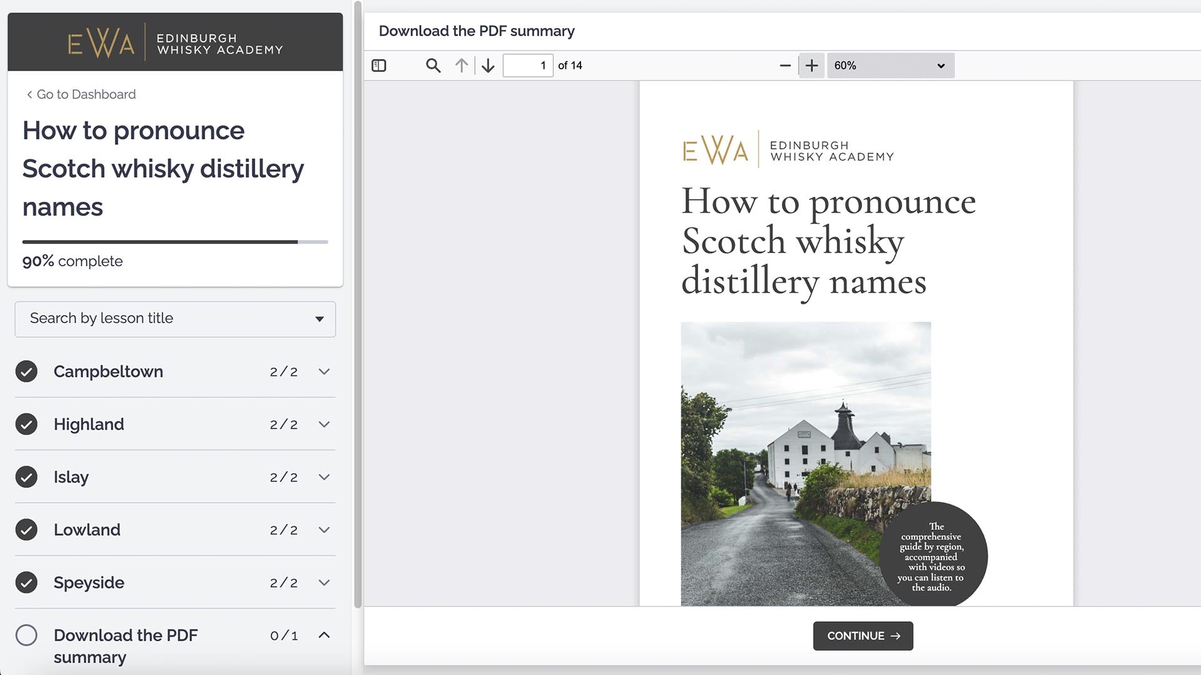This screenshot has width=1201, height=675.
Task: Expand the Speyside section chevron
Action: pyautogui.click(x=324, y=582)
